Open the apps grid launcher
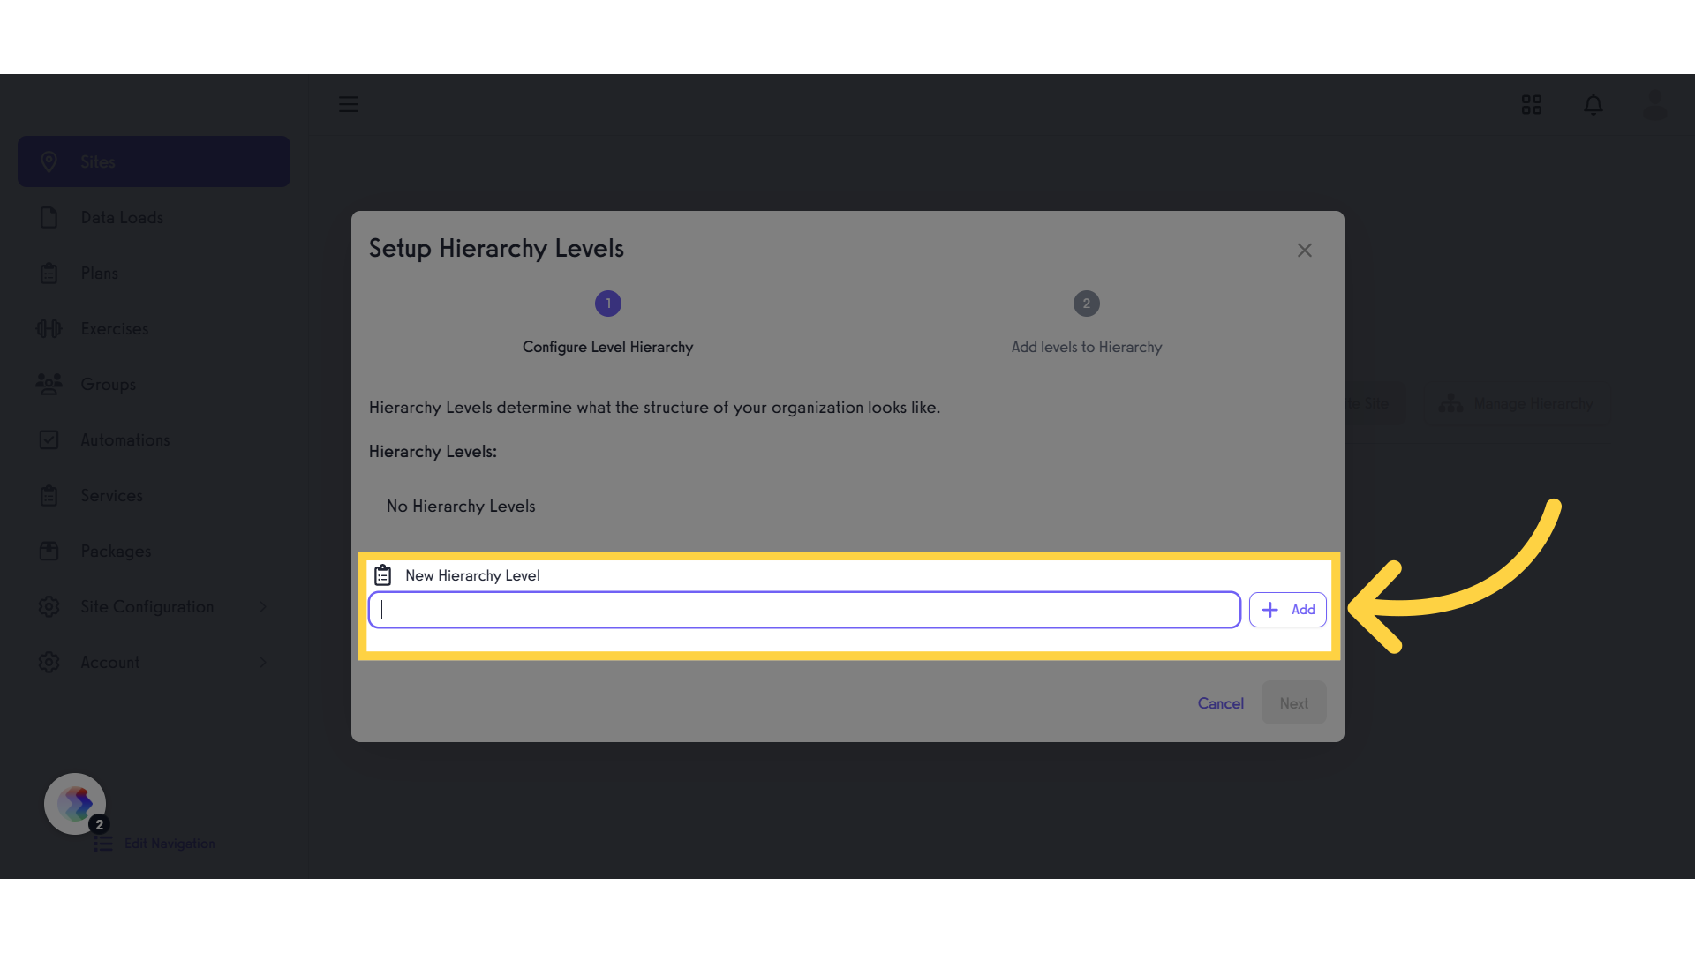 (x=1531, y=104)
